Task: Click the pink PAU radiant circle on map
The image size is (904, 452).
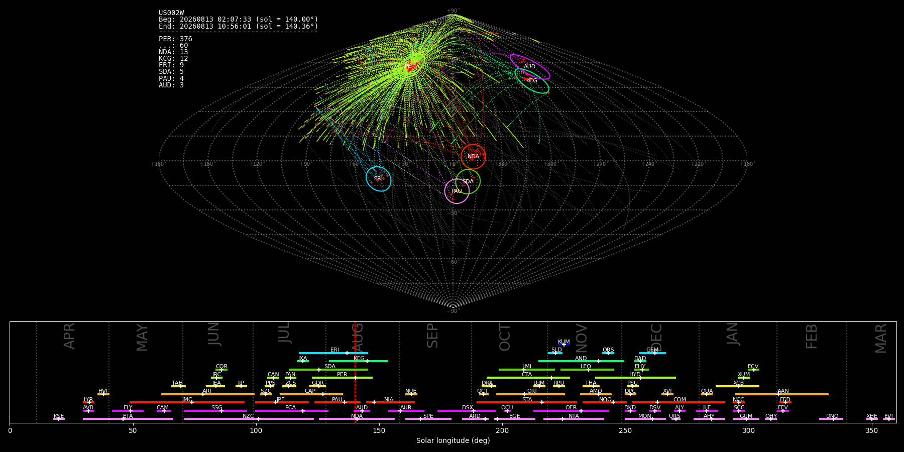Action: [457, 191]
